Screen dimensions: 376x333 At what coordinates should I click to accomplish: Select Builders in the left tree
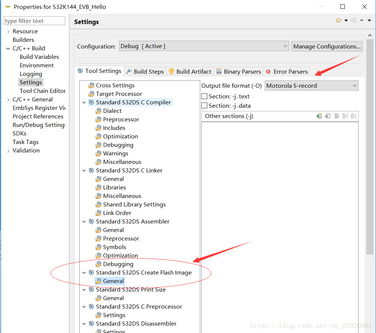(23, 40)
